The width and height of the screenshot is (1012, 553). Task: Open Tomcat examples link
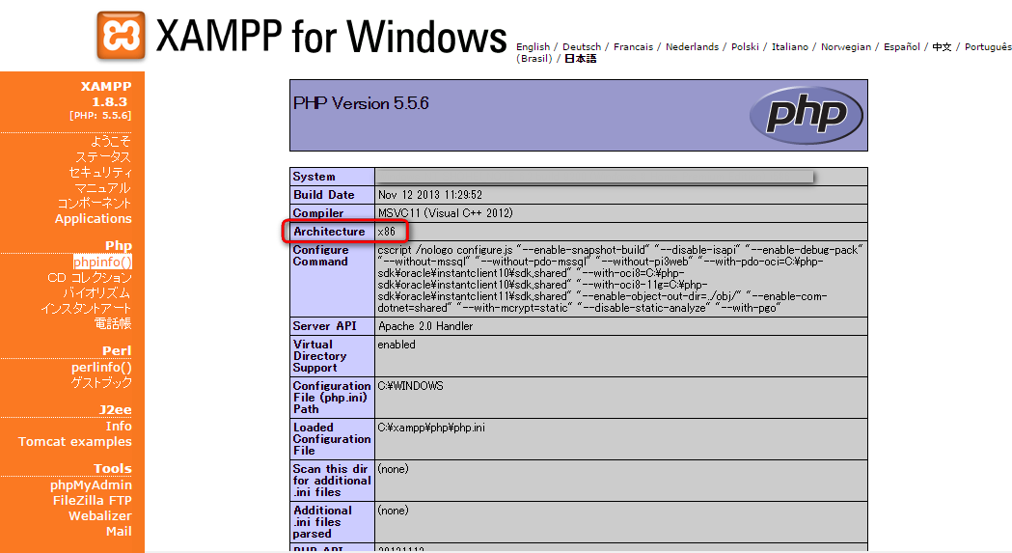[75, 441]
